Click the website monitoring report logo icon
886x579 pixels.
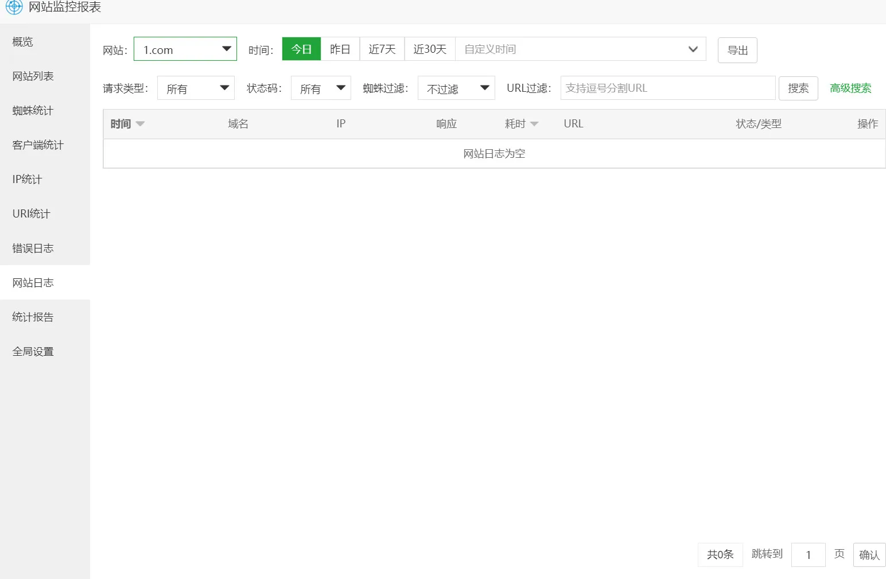pos(14,7)
